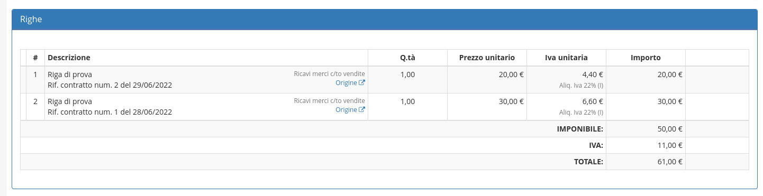Viewport: 763px width, 196px height.
Task: Select text Rif. contratto num. 2 del 29/06/2022
Action: [110, 85]
